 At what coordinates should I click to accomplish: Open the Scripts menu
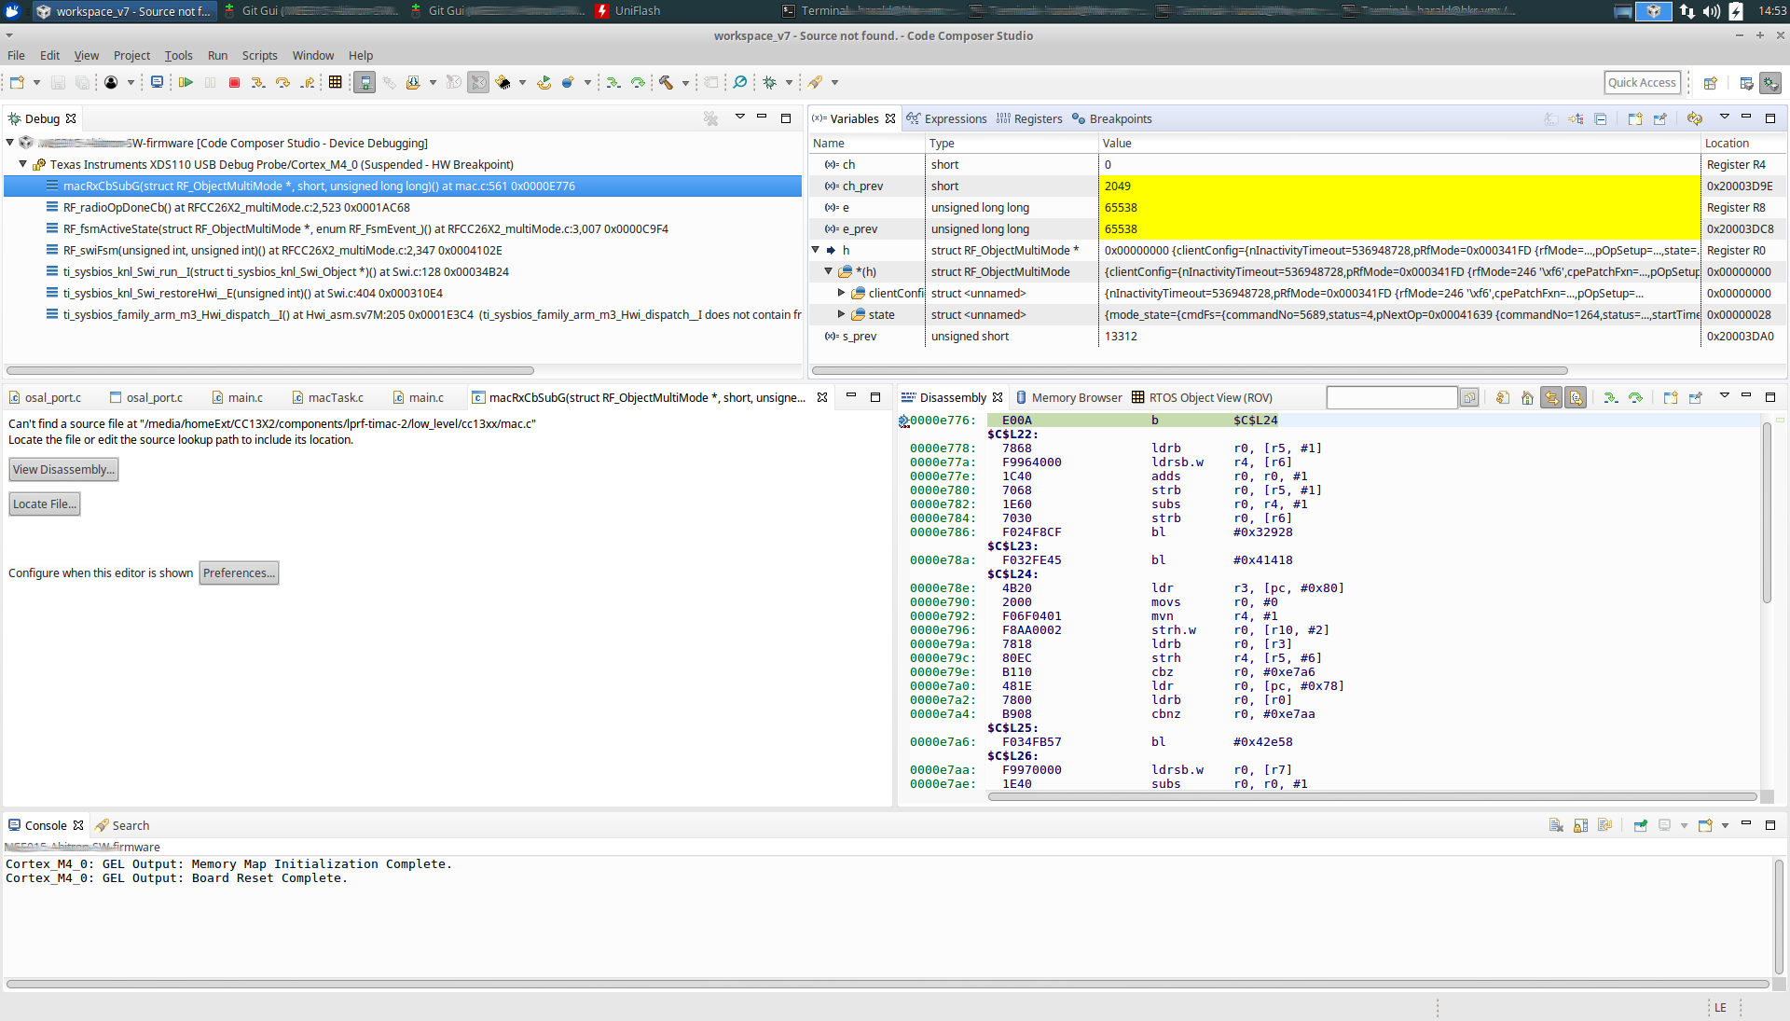tap(259, 55)
